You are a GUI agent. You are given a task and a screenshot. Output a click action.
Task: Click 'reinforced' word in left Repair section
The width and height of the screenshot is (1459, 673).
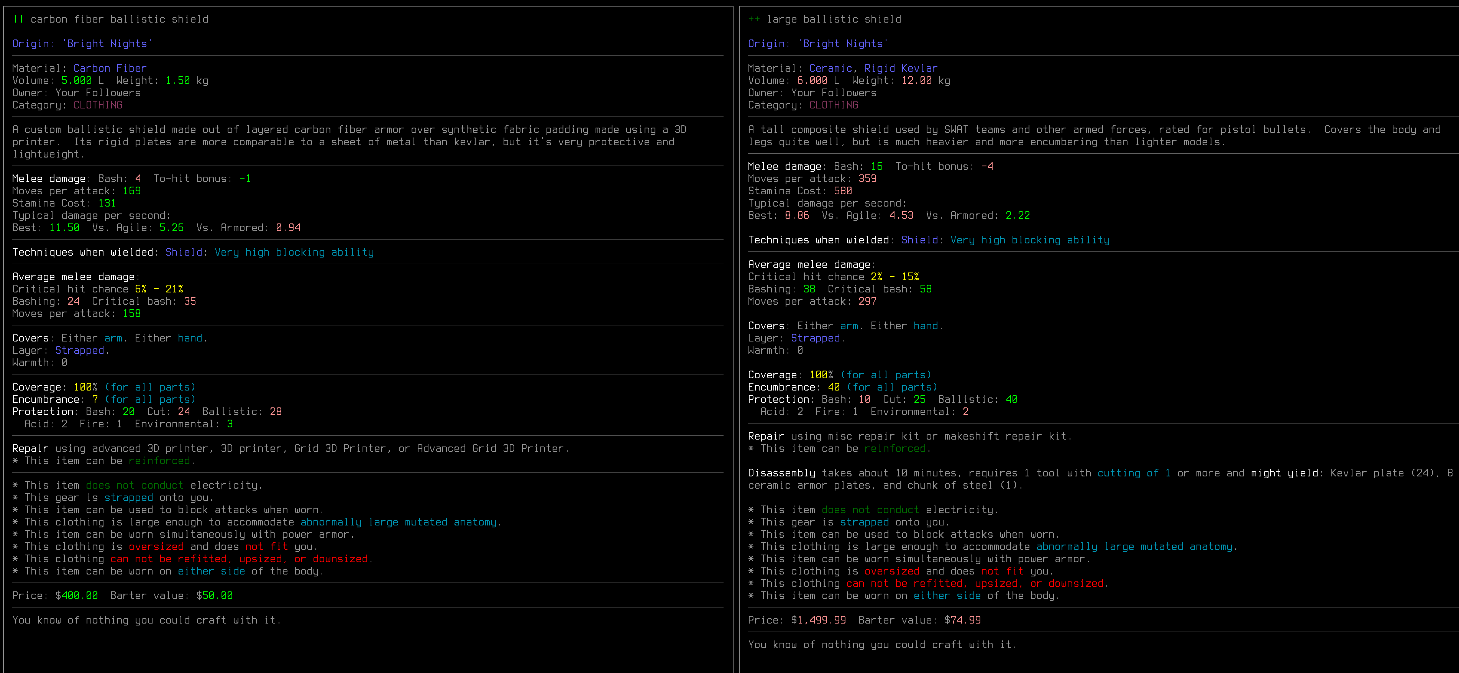tap(159, 461)
